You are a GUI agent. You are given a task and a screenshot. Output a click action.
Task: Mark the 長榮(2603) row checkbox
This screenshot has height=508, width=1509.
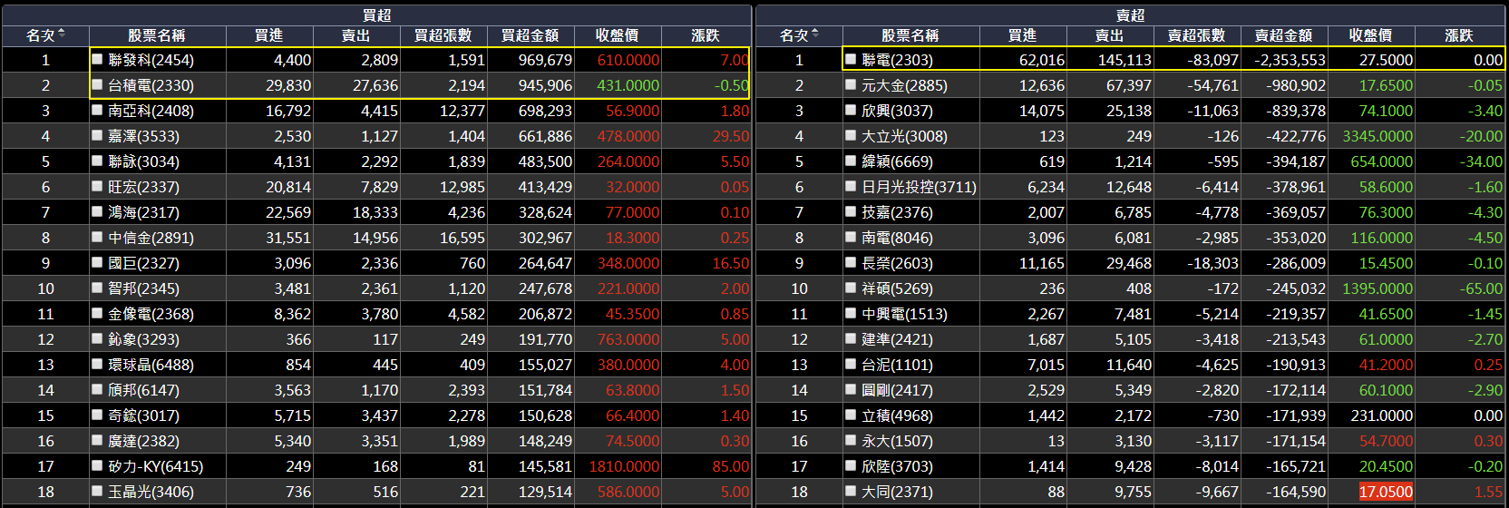[x=851, y=262]
